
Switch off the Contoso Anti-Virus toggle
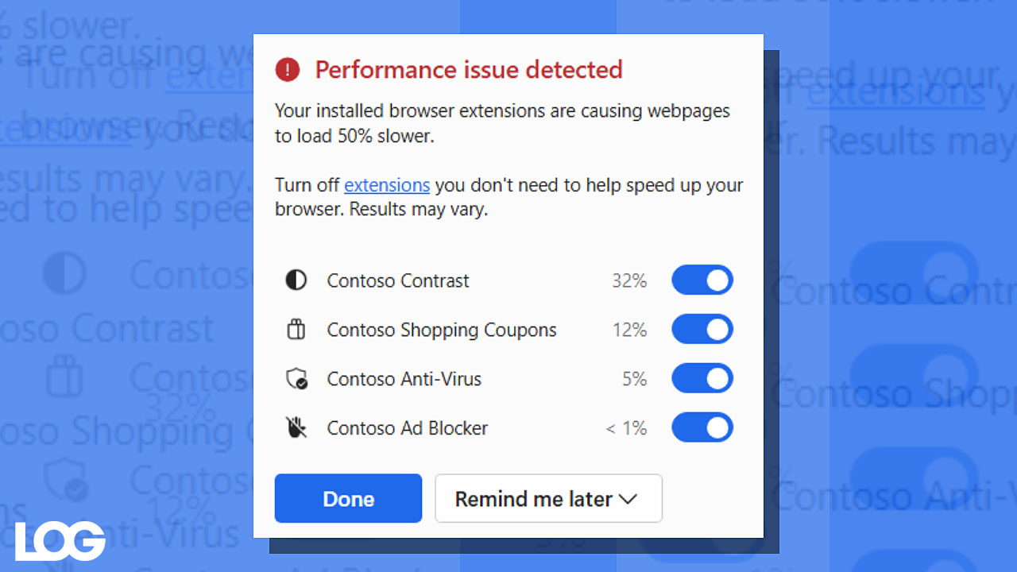pos(702,379)
